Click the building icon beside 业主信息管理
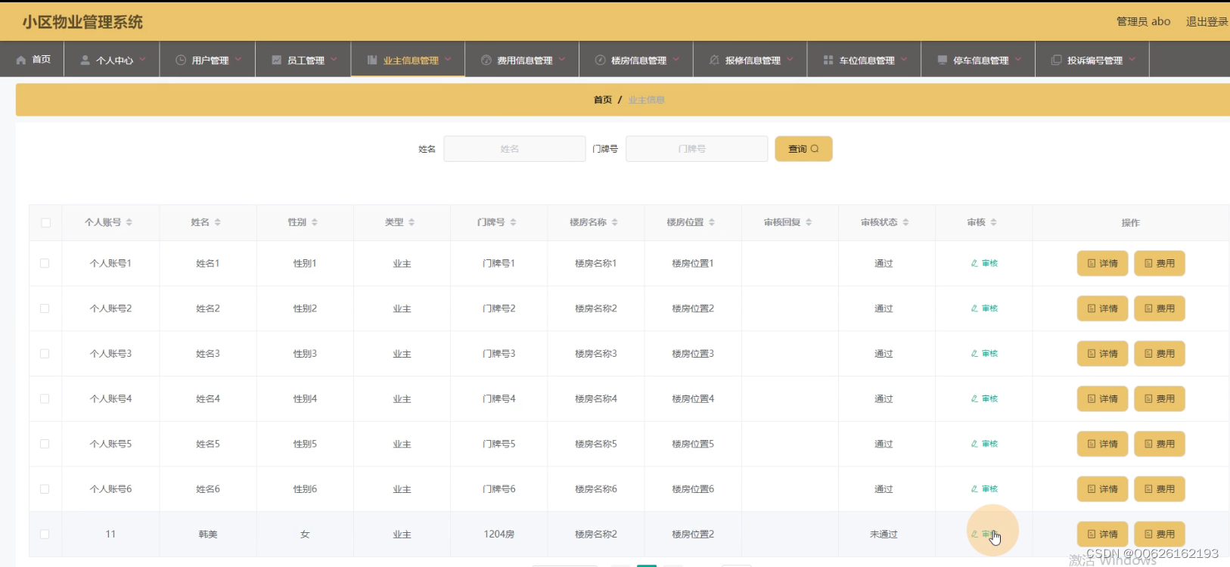The width and height of the screenshot is (1230, 567). point(372,60)
